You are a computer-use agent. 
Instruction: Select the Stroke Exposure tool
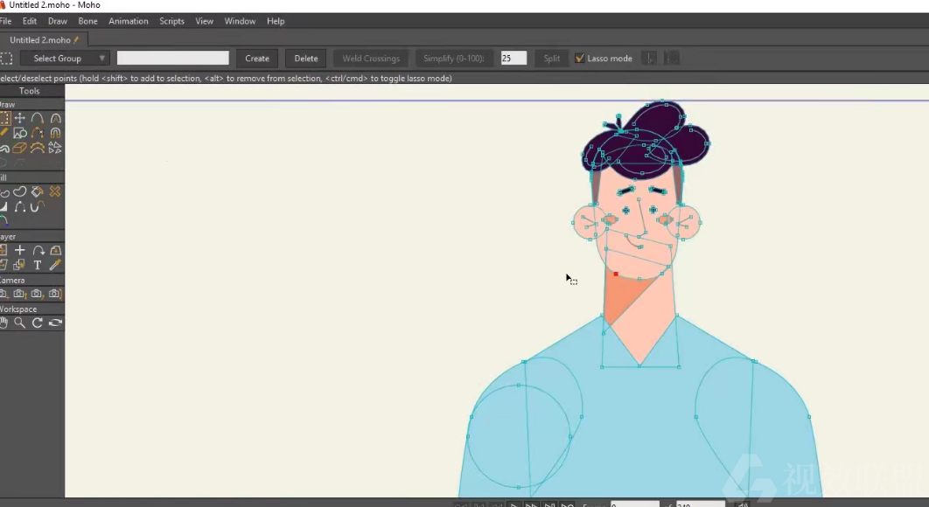tap(38, 206)
